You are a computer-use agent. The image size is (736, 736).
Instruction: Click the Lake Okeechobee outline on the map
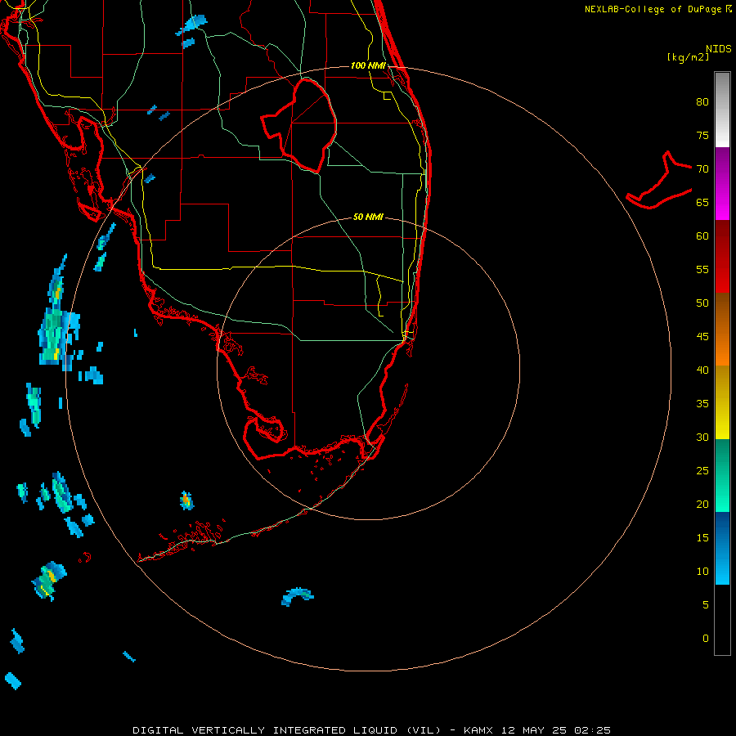pos(299,125)
